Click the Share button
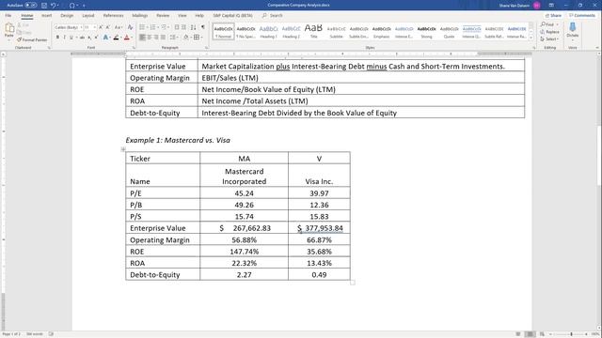The width and height of the screenshot is (602, 338). (x=553, y=15)
